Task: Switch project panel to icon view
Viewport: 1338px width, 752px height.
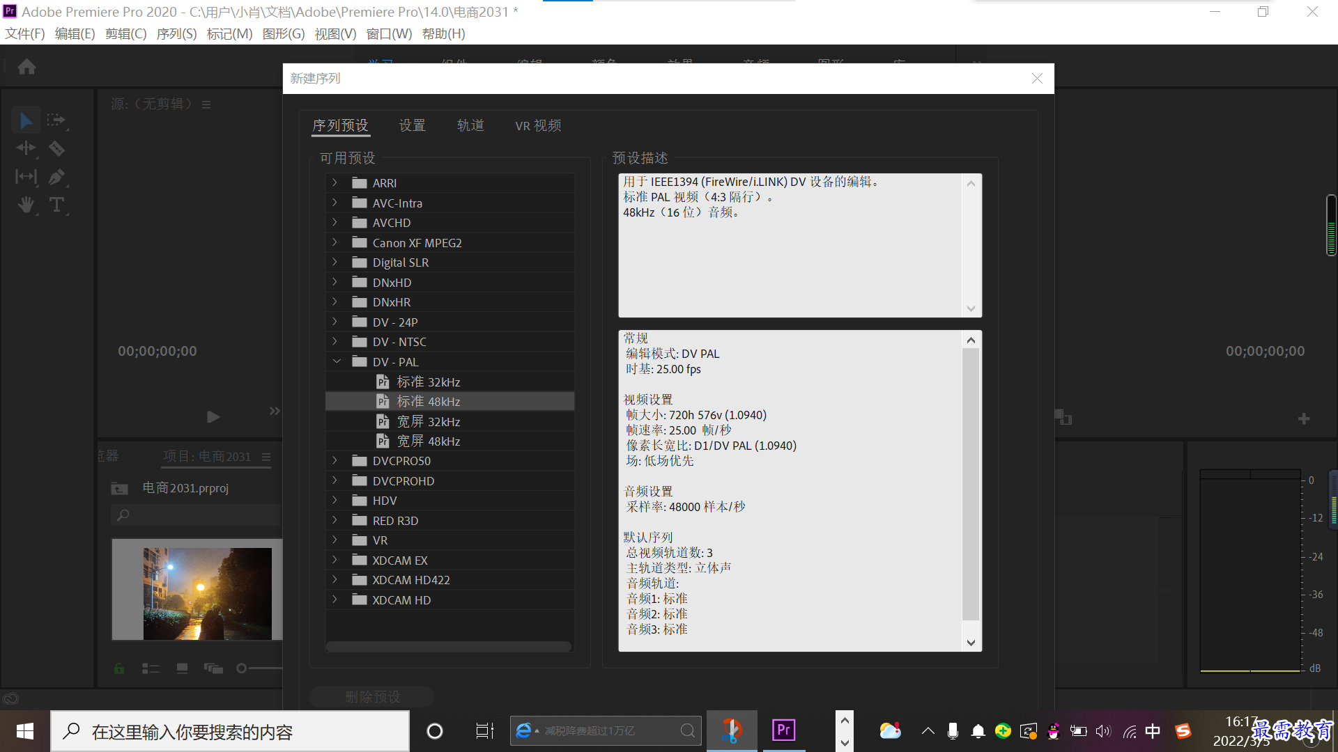Action: click(x=182, y=668)
